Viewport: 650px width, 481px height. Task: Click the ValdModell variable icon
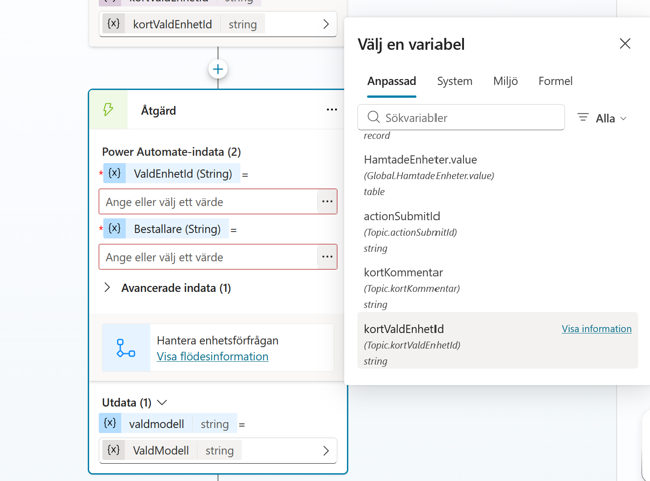coord(114,450)
